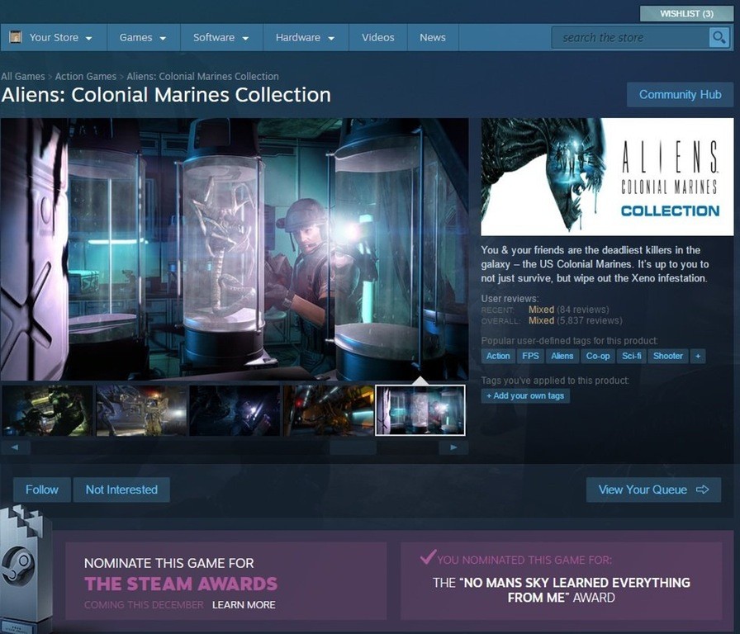
Task: Select fourth thumbnail with orange-lit corridor
Action: coord(328,410)
